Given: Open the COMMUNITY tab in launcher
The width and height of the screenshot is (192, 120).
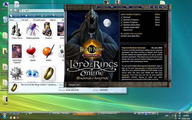Looking at the screenshot, I should [x=104, y=7].
